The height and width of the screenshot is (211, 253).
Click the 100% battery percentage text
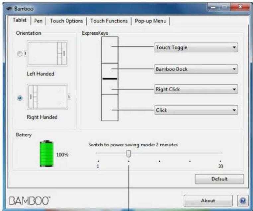62,155
